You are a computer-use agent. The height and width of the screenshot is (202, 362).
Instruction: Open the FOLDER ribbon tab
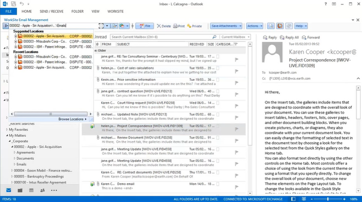coord(77,11)
